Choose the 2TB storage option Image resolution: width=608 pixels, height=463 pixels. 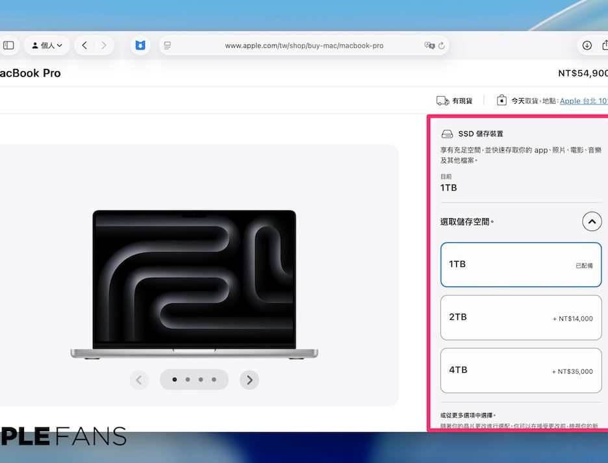coord(520,318)
